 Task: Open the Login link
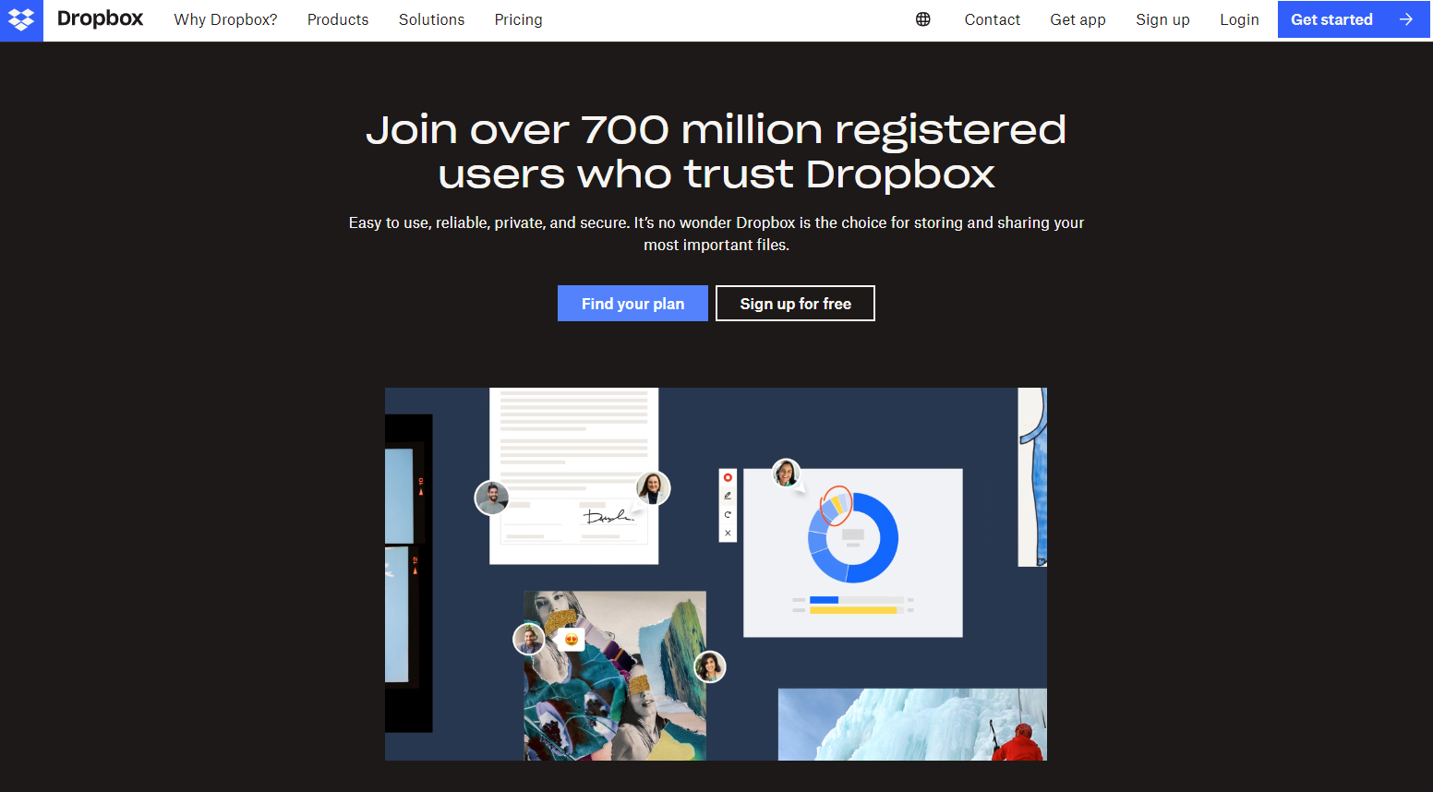pos(1239,19)
